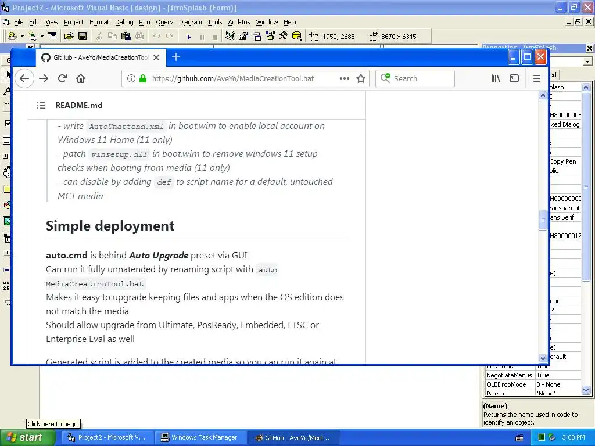Switch to Windows Task Manager taskbar button
Viewport: 595px width, 446px height.
click(x=200, y=437)
